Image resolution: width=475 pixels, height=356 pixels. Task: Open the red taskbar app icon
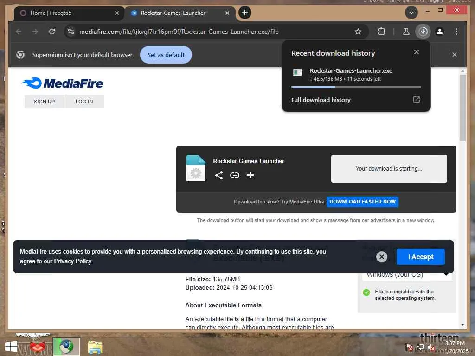tap(37, 347)
